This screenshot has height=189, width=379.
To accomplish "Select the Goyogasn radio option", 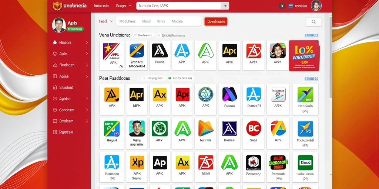I will coord(144,78).
